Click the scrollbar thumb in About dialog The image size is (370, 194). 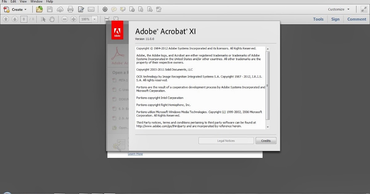click(268, 86)
